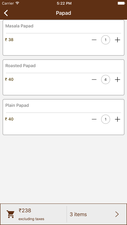Select the Roasted Papad quantity circle showing 4
This screenshot has height=225, width=127.
(106, 80)
